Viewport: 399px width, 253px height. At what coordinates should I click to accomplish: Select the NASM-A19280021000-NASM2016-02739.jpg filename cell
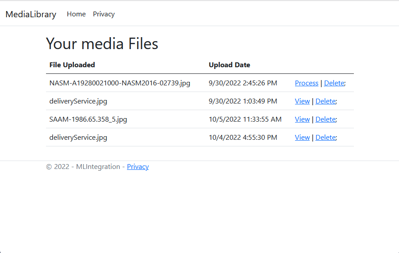(x=119, y=83)
